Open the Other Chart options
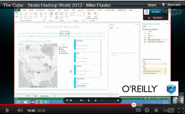Screen dimensions: 185x114 pos(31,15)
